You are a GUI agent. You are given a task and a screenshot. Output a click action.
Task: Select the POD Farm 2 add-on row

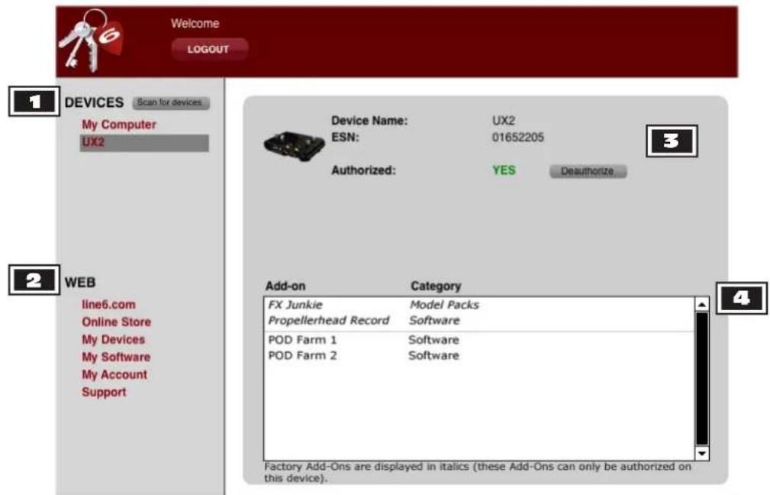tap(479, 355)
